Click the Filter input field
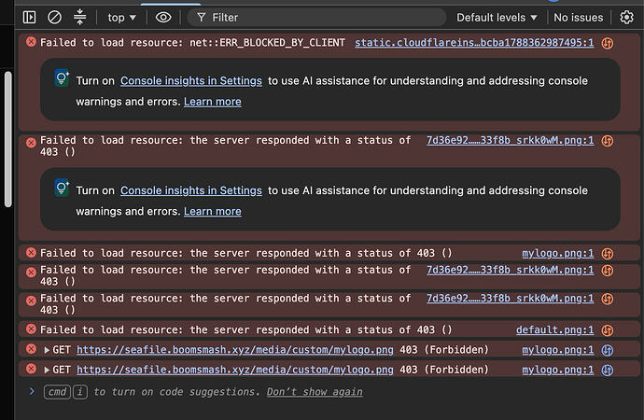Viewport: 644px width, 420px height. click(316, 18)
